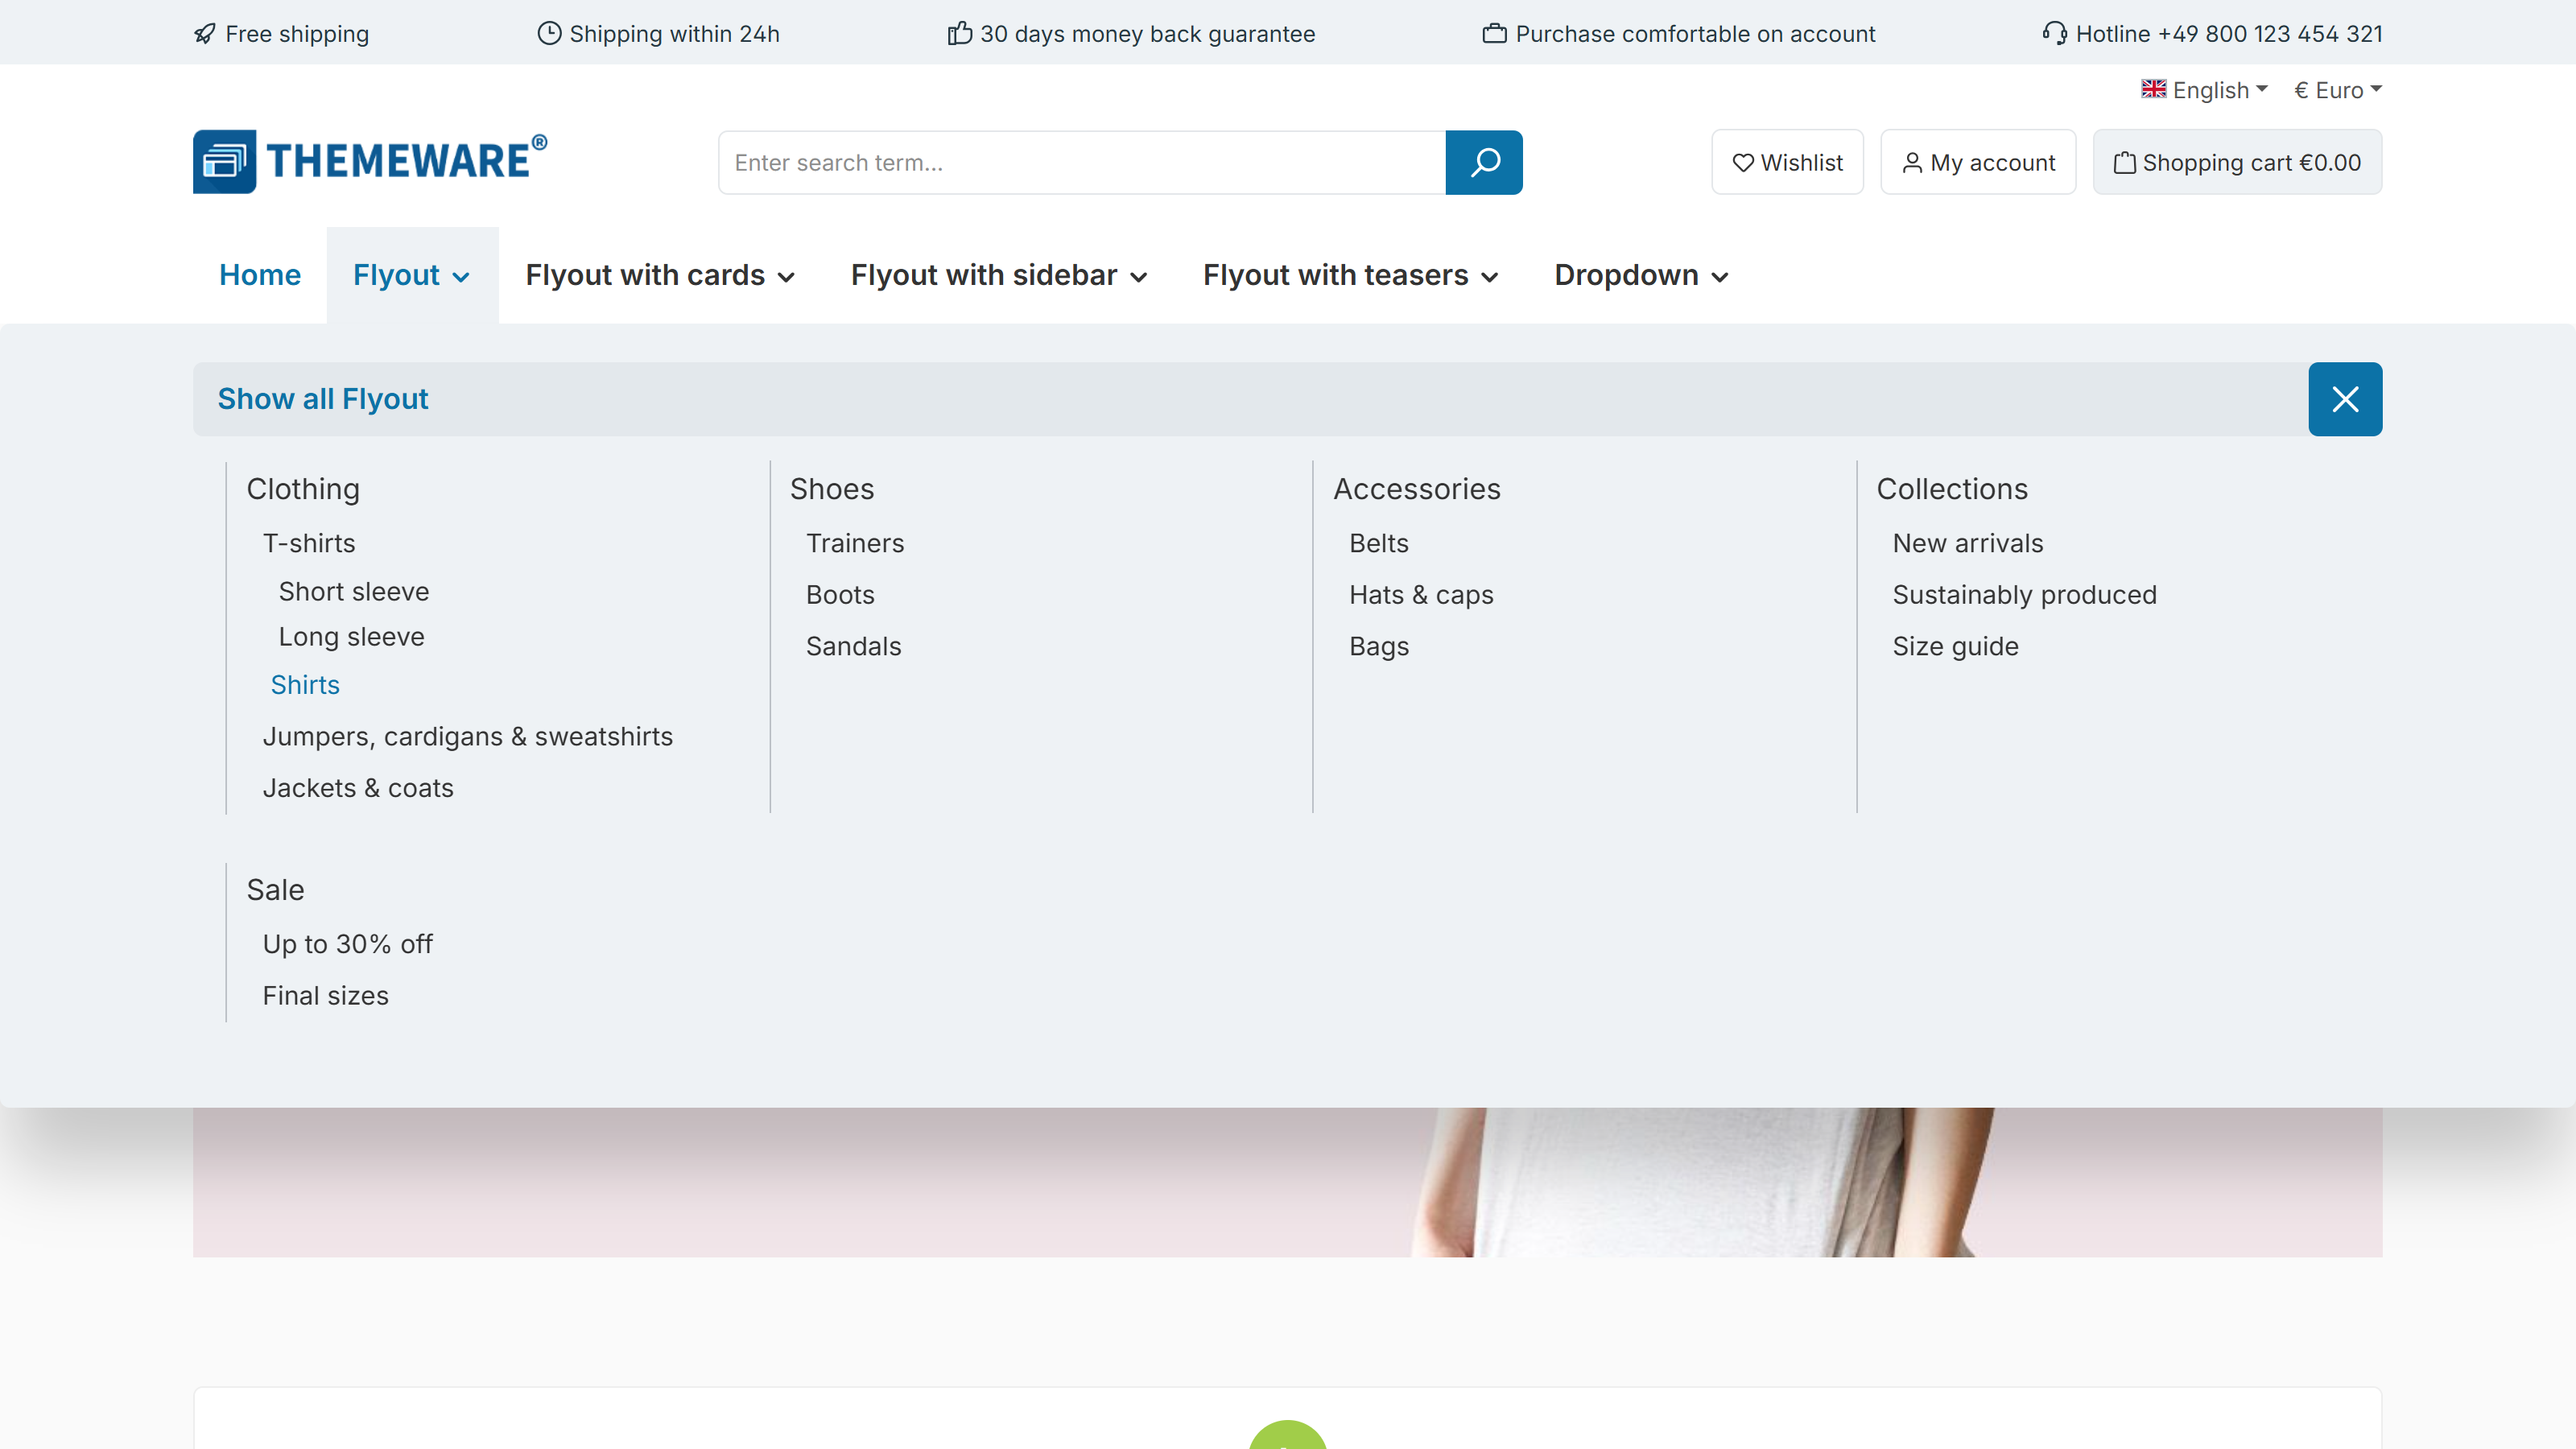The height and width of the screenshot is (1449, 2576).
Task: Open the Wishlist
Action: coord(1787,162)
